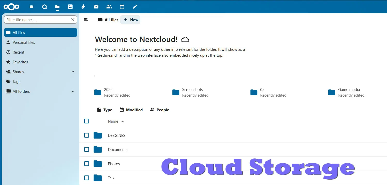Click the New button to create a file

[130, 19]
